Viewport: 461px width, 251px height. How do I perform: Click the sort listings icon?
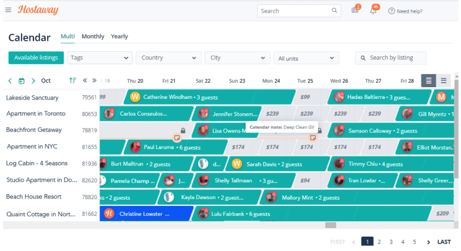click(72, 80)
